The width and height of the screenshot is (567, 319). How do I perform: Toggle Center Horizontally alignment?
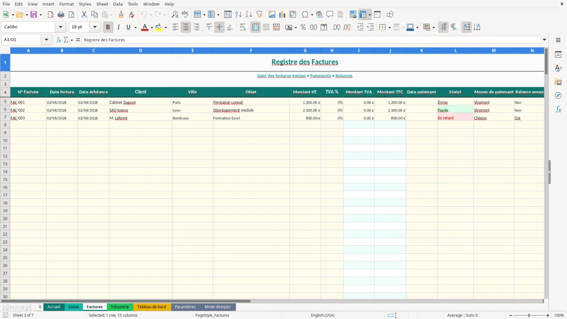pyautogui.click(x=186, y=27)
